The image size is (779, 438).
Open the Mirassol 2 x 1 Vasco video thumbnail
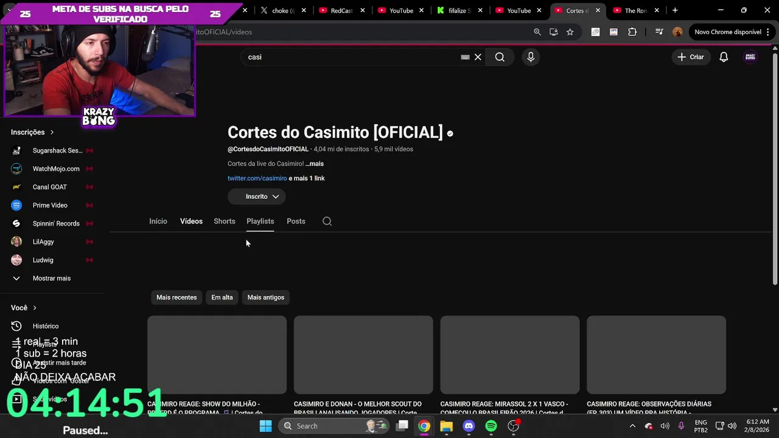tap(510, 355)
